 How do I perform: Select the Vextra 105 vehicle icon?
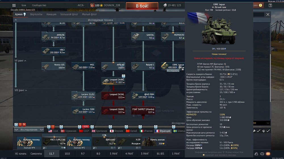[x=46, y=66]
